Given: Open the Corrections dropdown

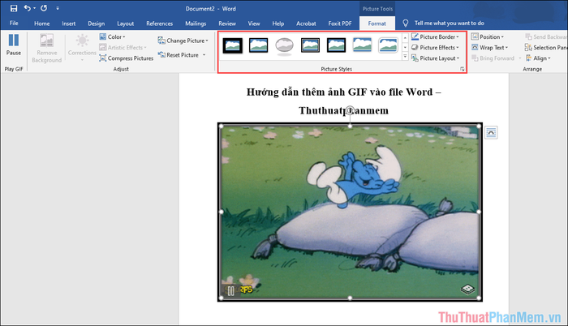Looking at the screenshot, I should pyautogui.click(x=82, y=48).
